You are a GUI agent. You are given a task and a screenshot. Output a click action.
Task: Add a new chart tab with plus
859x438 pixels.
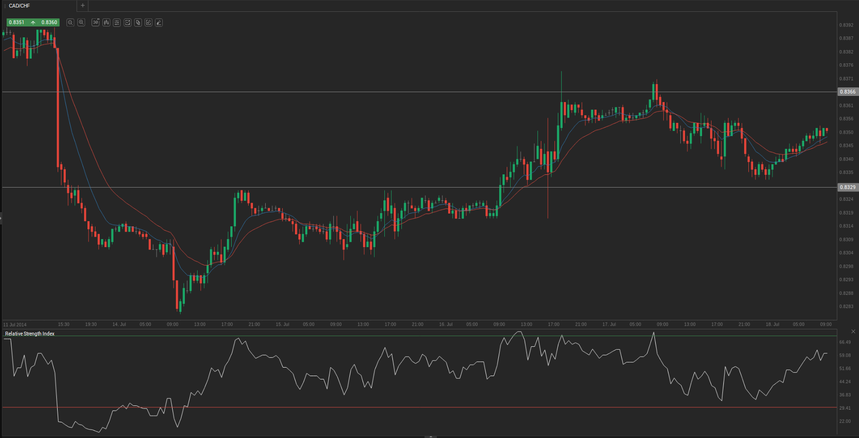tap(83, 6)
